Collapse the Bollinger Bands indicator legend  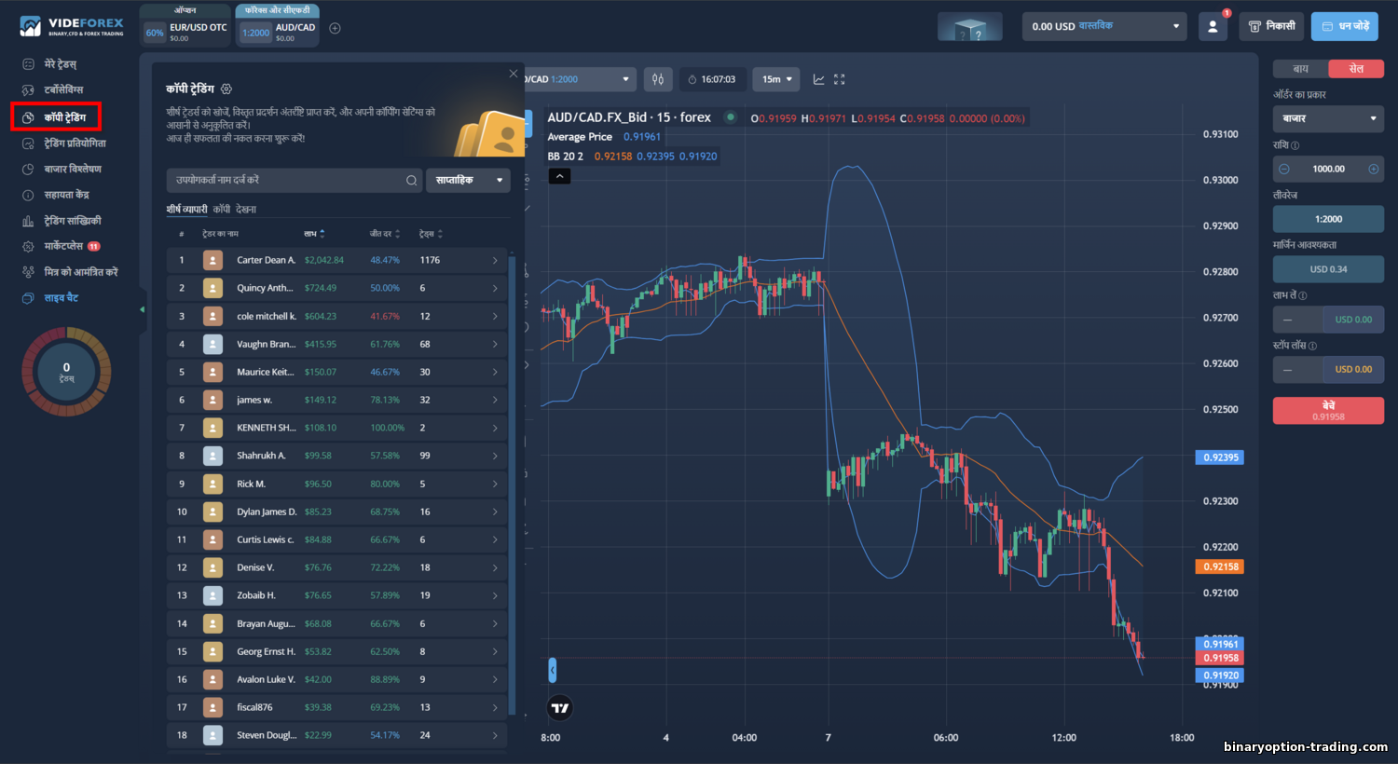(x=559, y=176)
